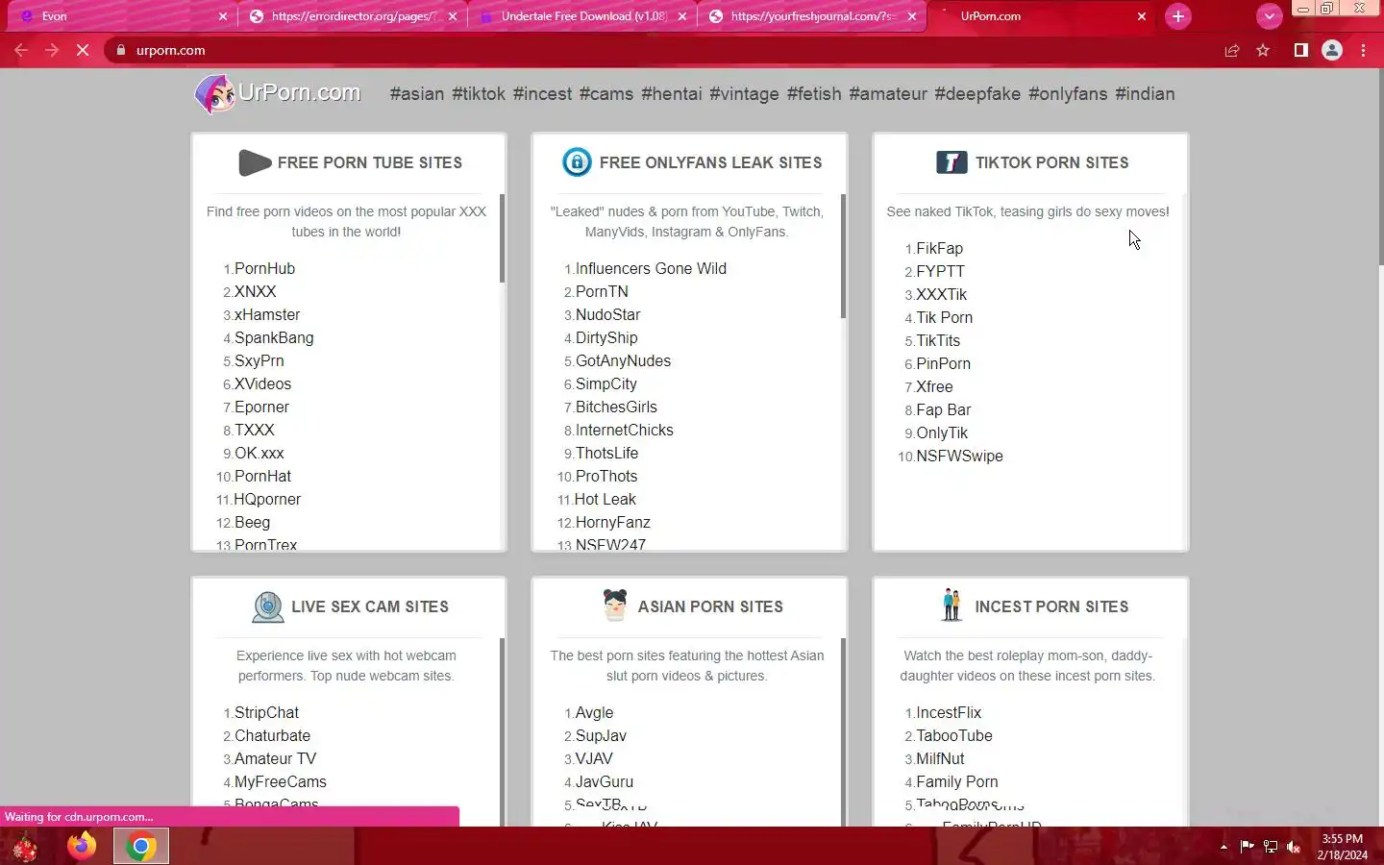1384x865 pixels.
Task: Select the #asian hashtag
Action: pos(417,94)
